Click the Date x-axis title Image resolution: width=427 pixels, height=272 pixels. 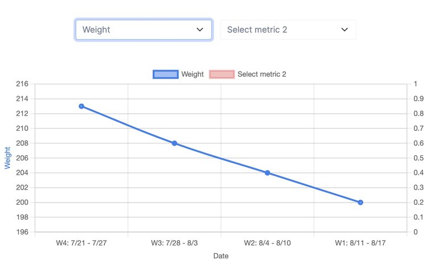pyautogui.click(x=221, y=256)
